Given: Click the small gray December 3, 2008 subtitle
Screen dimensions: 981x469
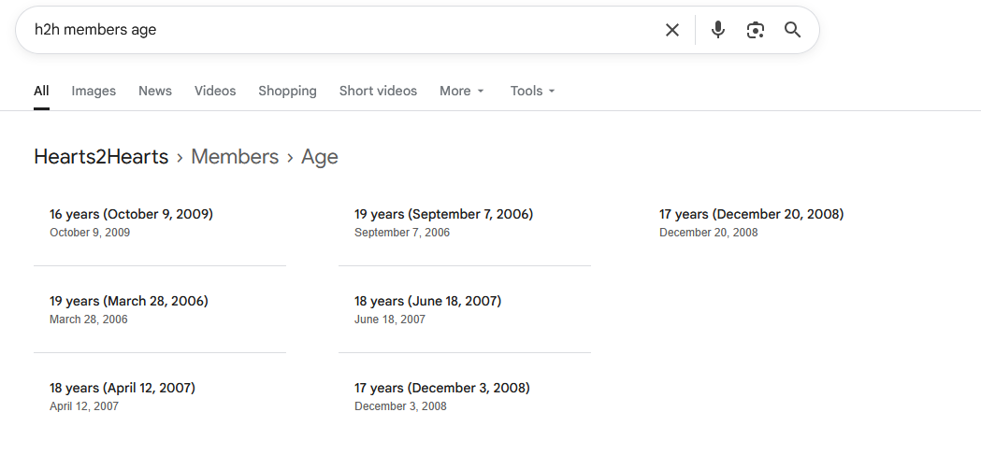Looking at the screenshot, I should point(400,406).
